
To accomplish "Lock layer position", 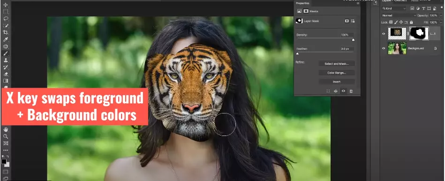I will (401, 22).
